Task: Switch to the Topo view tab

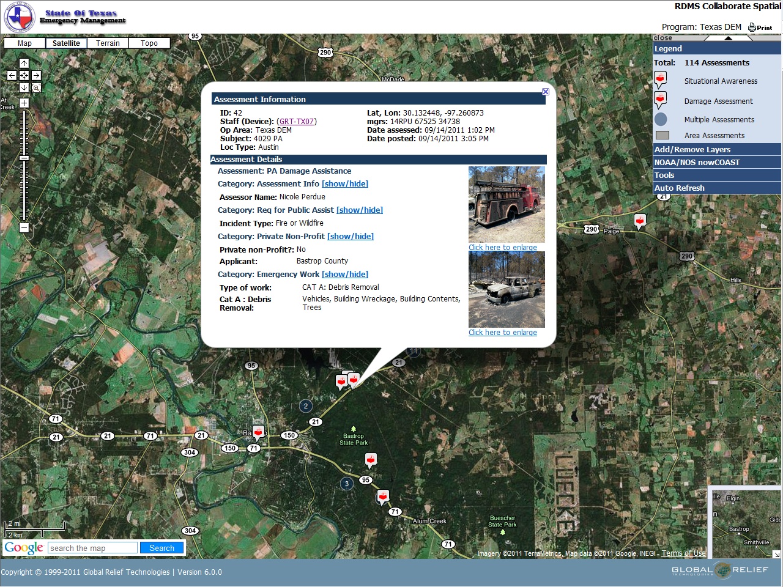Action: pyautogui.click(x=149, y=43)
